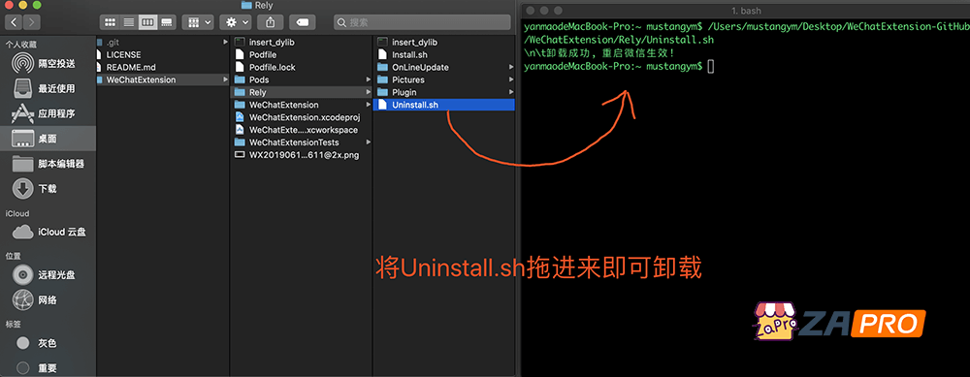970x377 pixels.
Task: Open Remote Disc (远程光盘) in sidebar
Action: coord(48,275)
